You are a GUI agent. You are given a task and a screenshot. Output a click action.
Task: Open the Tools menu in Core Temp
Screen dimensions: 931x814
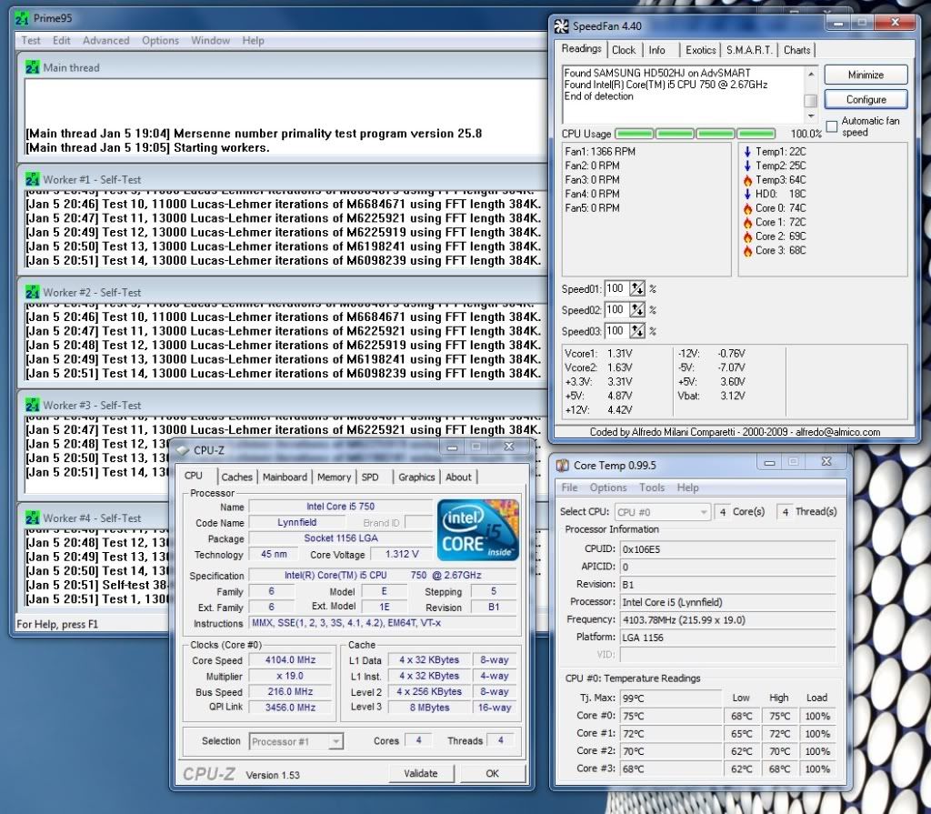[652, 487]
